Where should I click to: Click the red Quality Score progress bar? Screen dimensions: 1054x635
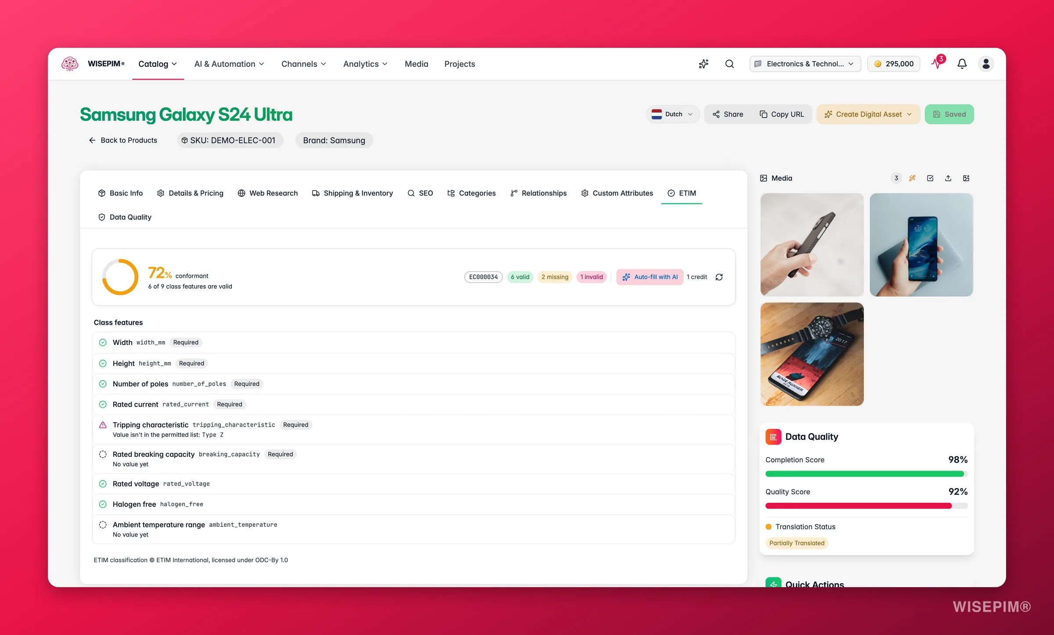[x=866, y=506]
